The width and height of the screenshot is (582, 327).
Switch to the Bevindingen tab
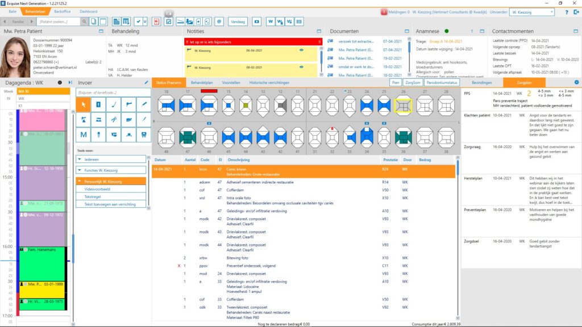(482, 83)
